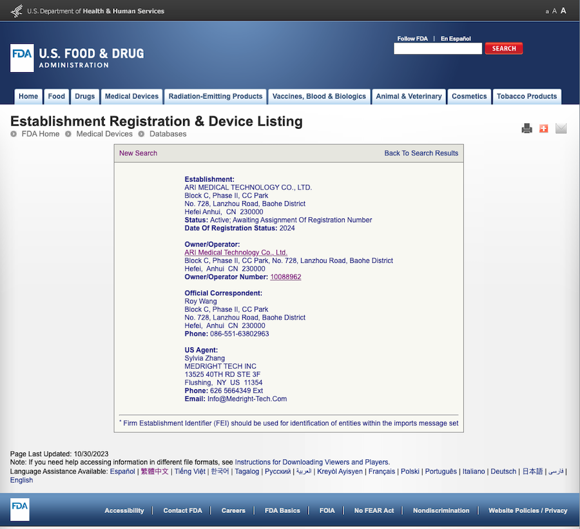Click the red share plus icon
Screen dimensions: 580x529
[544, 128]
